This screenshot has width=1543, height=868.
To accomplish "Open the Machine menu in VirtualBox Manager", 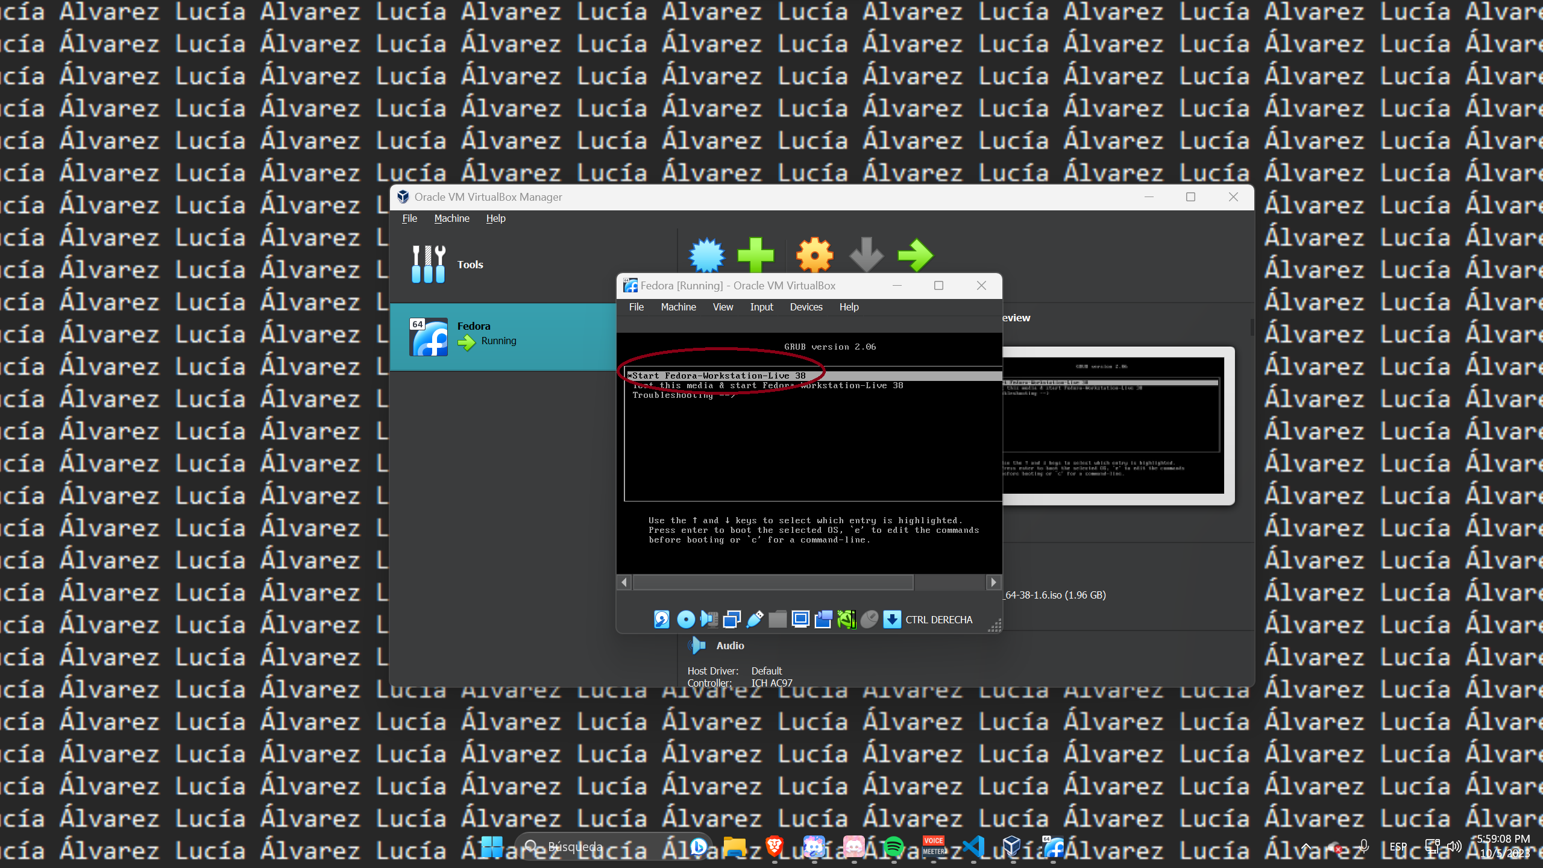I will 451,218.
